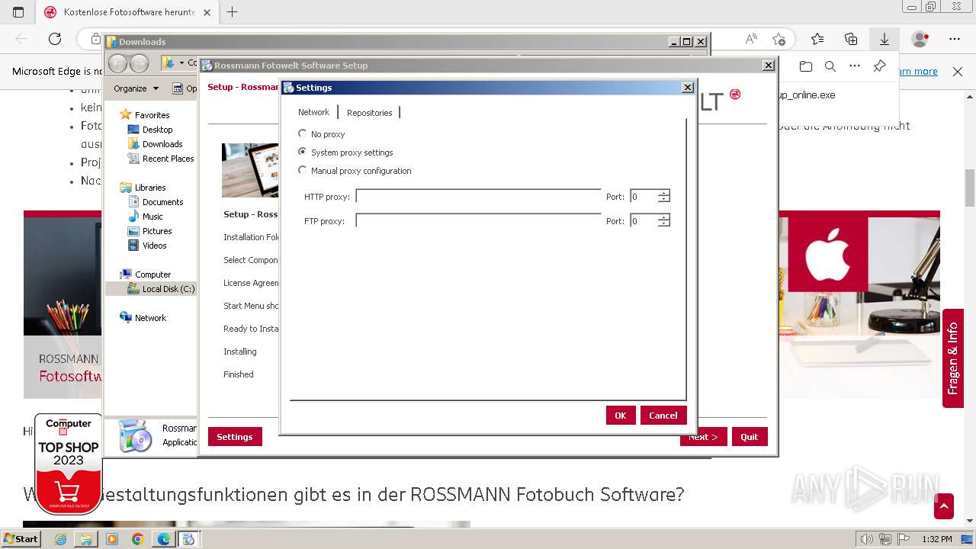Click the Learn more link

(918, 72)
